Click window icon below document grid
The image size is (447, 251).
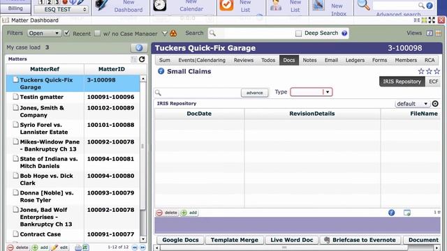click(407, 213)
